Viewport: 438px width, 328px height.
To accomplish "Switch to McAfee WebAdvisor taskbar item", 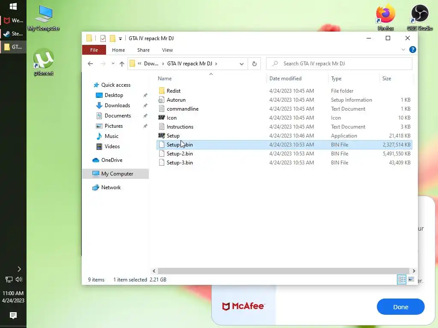I will tap(13, 20).
